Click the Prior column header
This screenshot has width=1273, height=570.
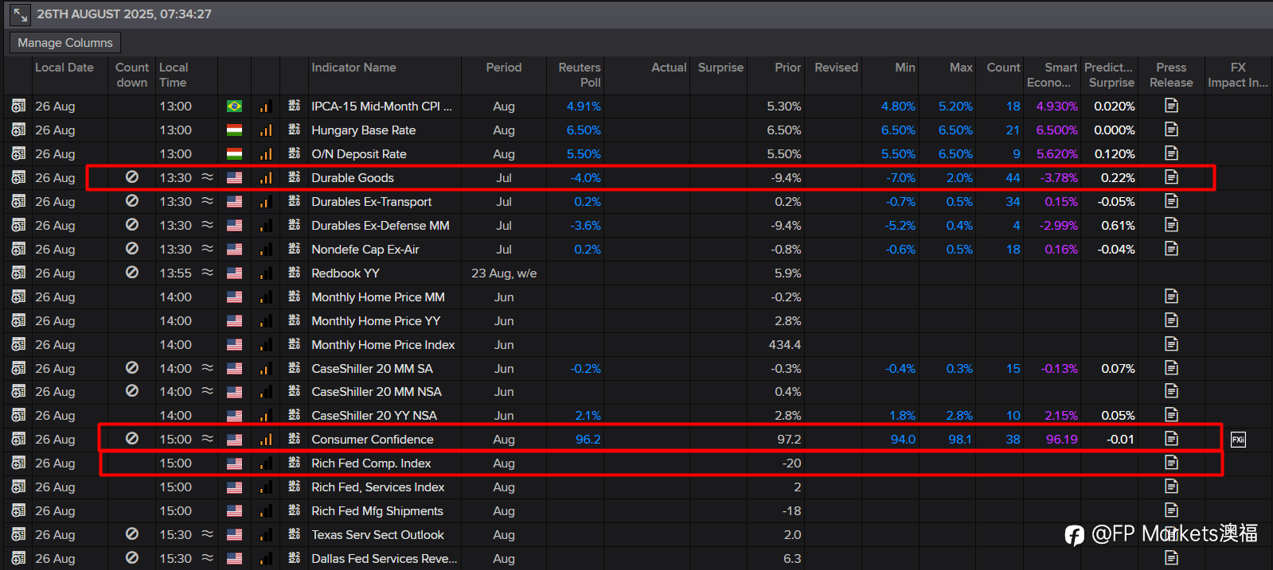click(x=787, y=68)
